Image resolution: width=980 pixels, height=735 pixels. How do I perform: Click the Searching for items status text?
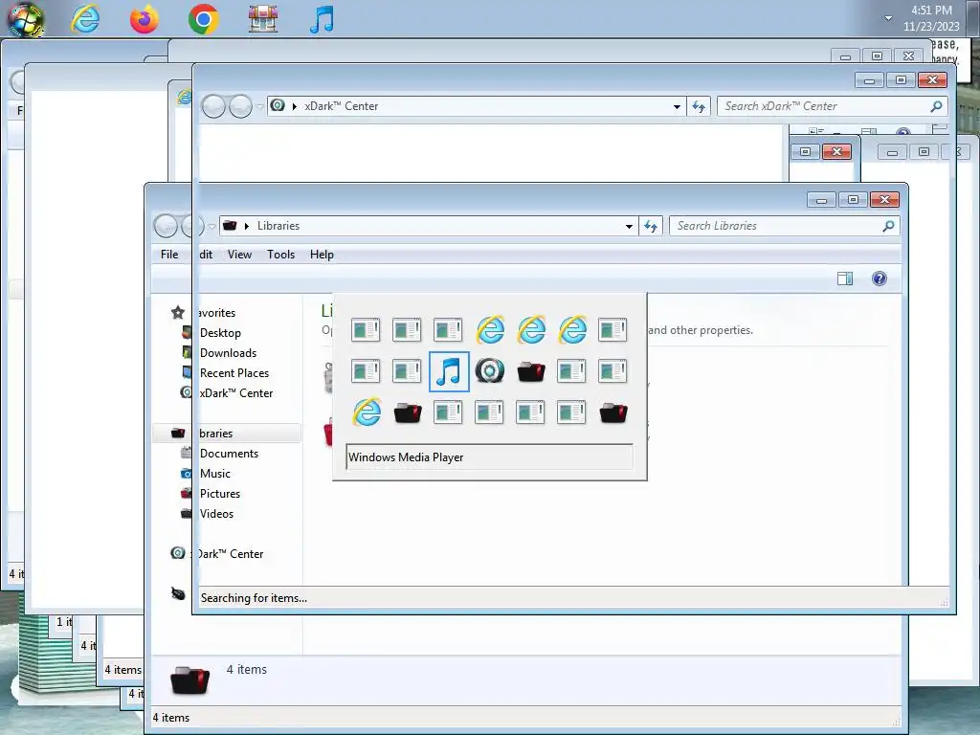tap(254, 598)
